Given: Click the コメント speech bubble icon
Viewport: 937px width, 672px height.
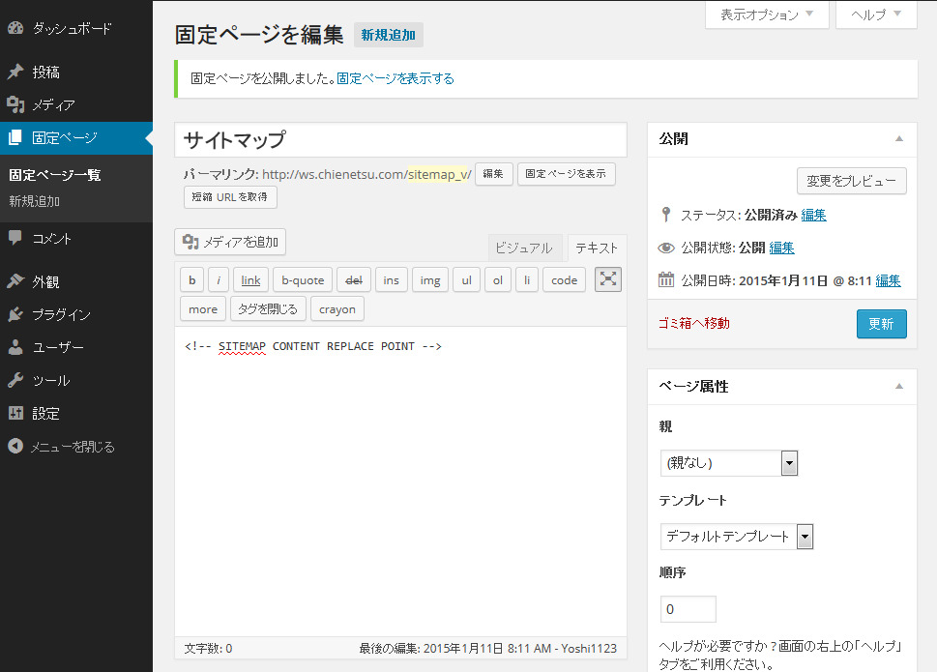Looking at the screenshot, I should pos(15,238).
